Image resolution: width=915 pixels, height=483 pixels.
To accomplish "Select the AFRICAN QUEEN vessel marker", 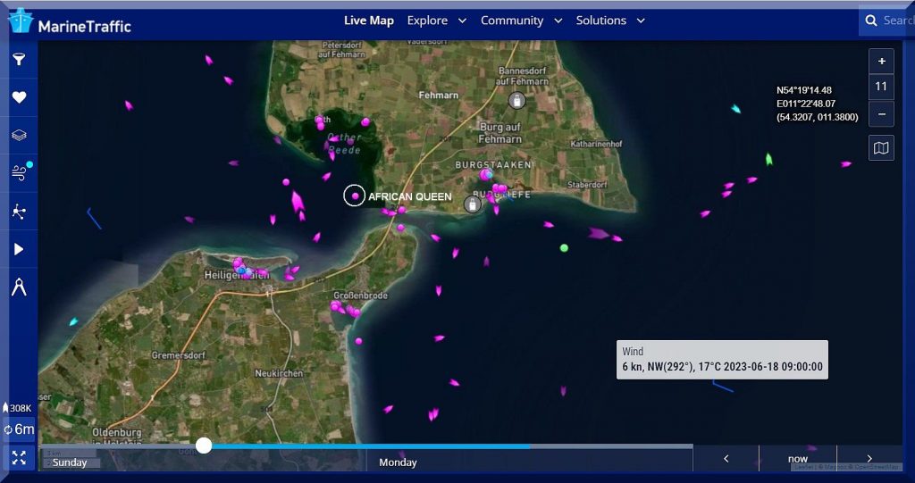I will [355, 196].
